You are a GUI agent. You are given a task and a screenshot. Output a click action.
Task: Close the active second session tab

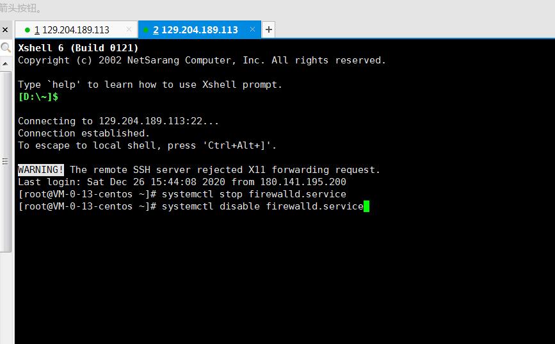tap(253, 29)
